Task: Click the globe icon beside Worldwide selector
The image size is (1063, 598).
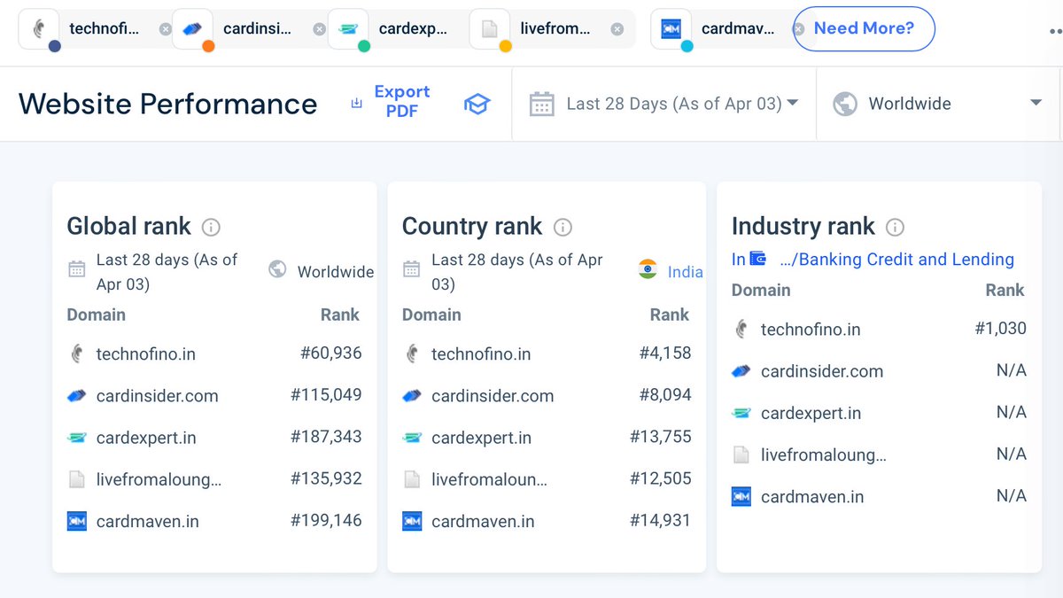Action: tap(845, 104)
